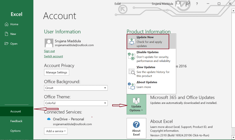Click the vertical scrollbar down arrow
235x140 pixels.
pos(233,137)
